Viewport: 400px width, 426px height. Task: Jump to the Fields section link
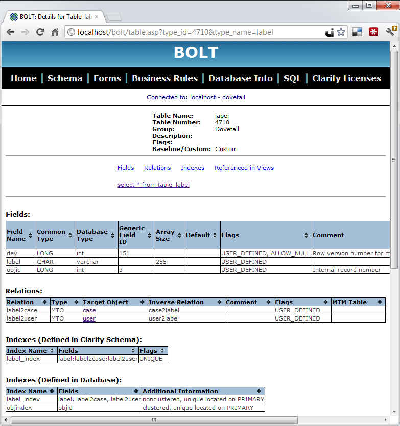pyautogui.click(x=126, y=168)
